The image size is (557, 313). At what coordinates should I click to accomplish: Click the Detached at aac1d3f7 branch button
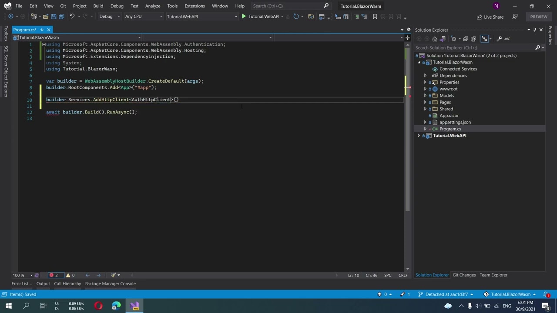446,294
